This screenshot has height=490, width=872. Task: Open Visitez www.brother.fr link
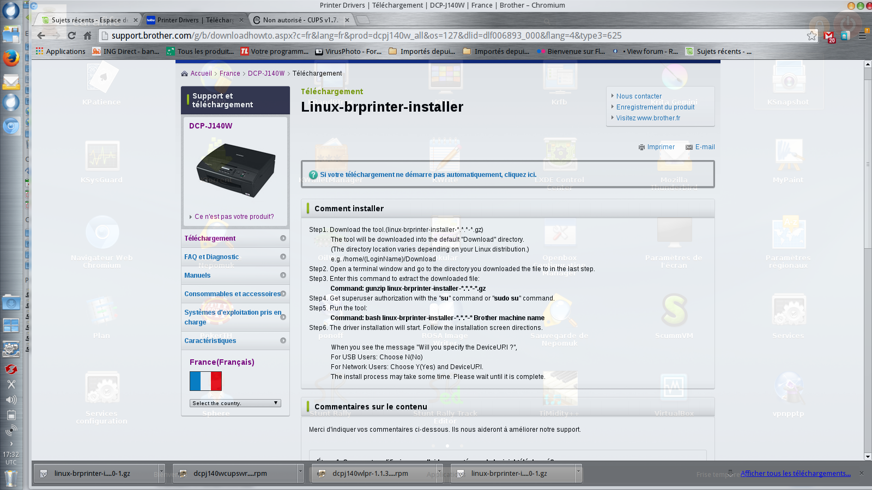point(648,118)
